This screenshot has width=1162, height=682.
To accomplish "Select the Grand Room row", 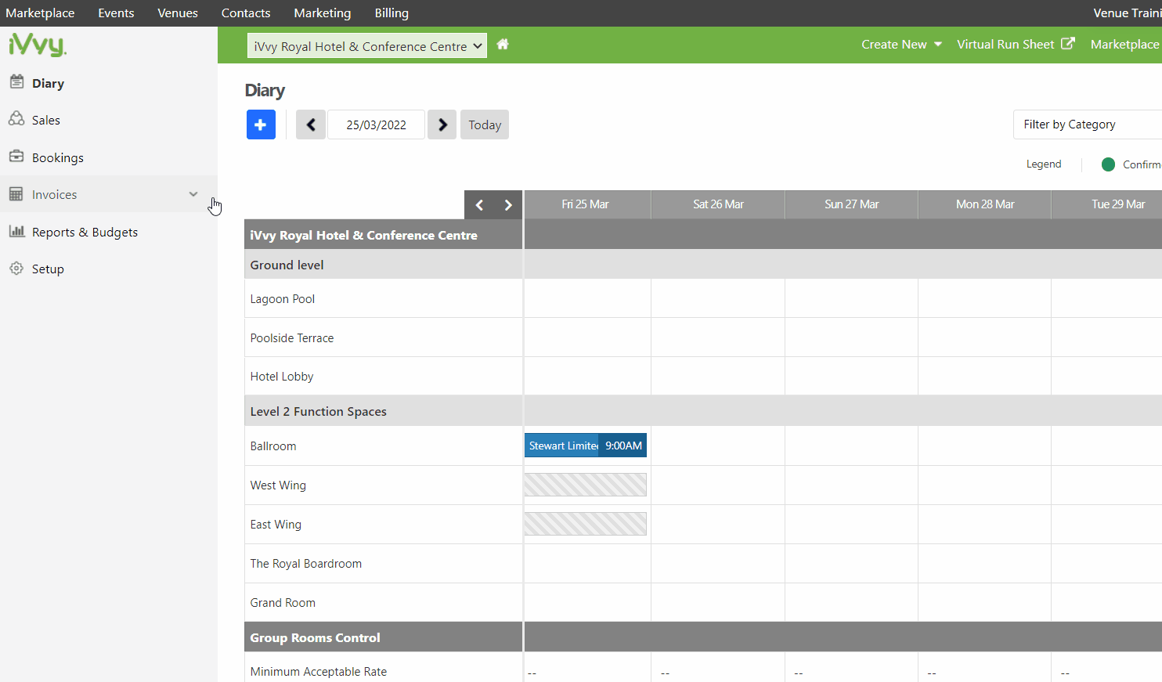I will pos(384,602).
